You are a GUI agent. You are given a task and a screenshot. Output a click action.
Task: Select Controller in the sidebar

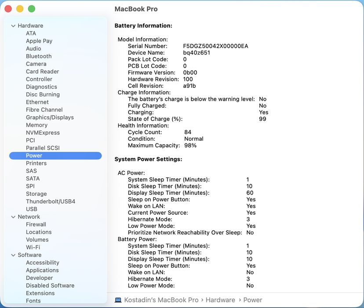[x=39, y=79]
